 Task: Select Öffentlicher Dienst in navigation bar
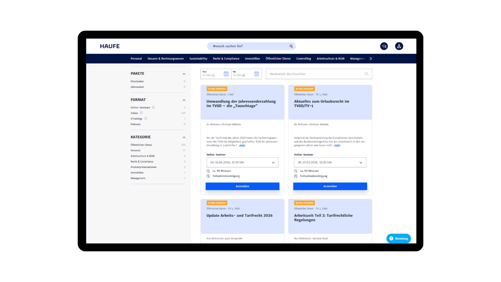click(278, 59)
